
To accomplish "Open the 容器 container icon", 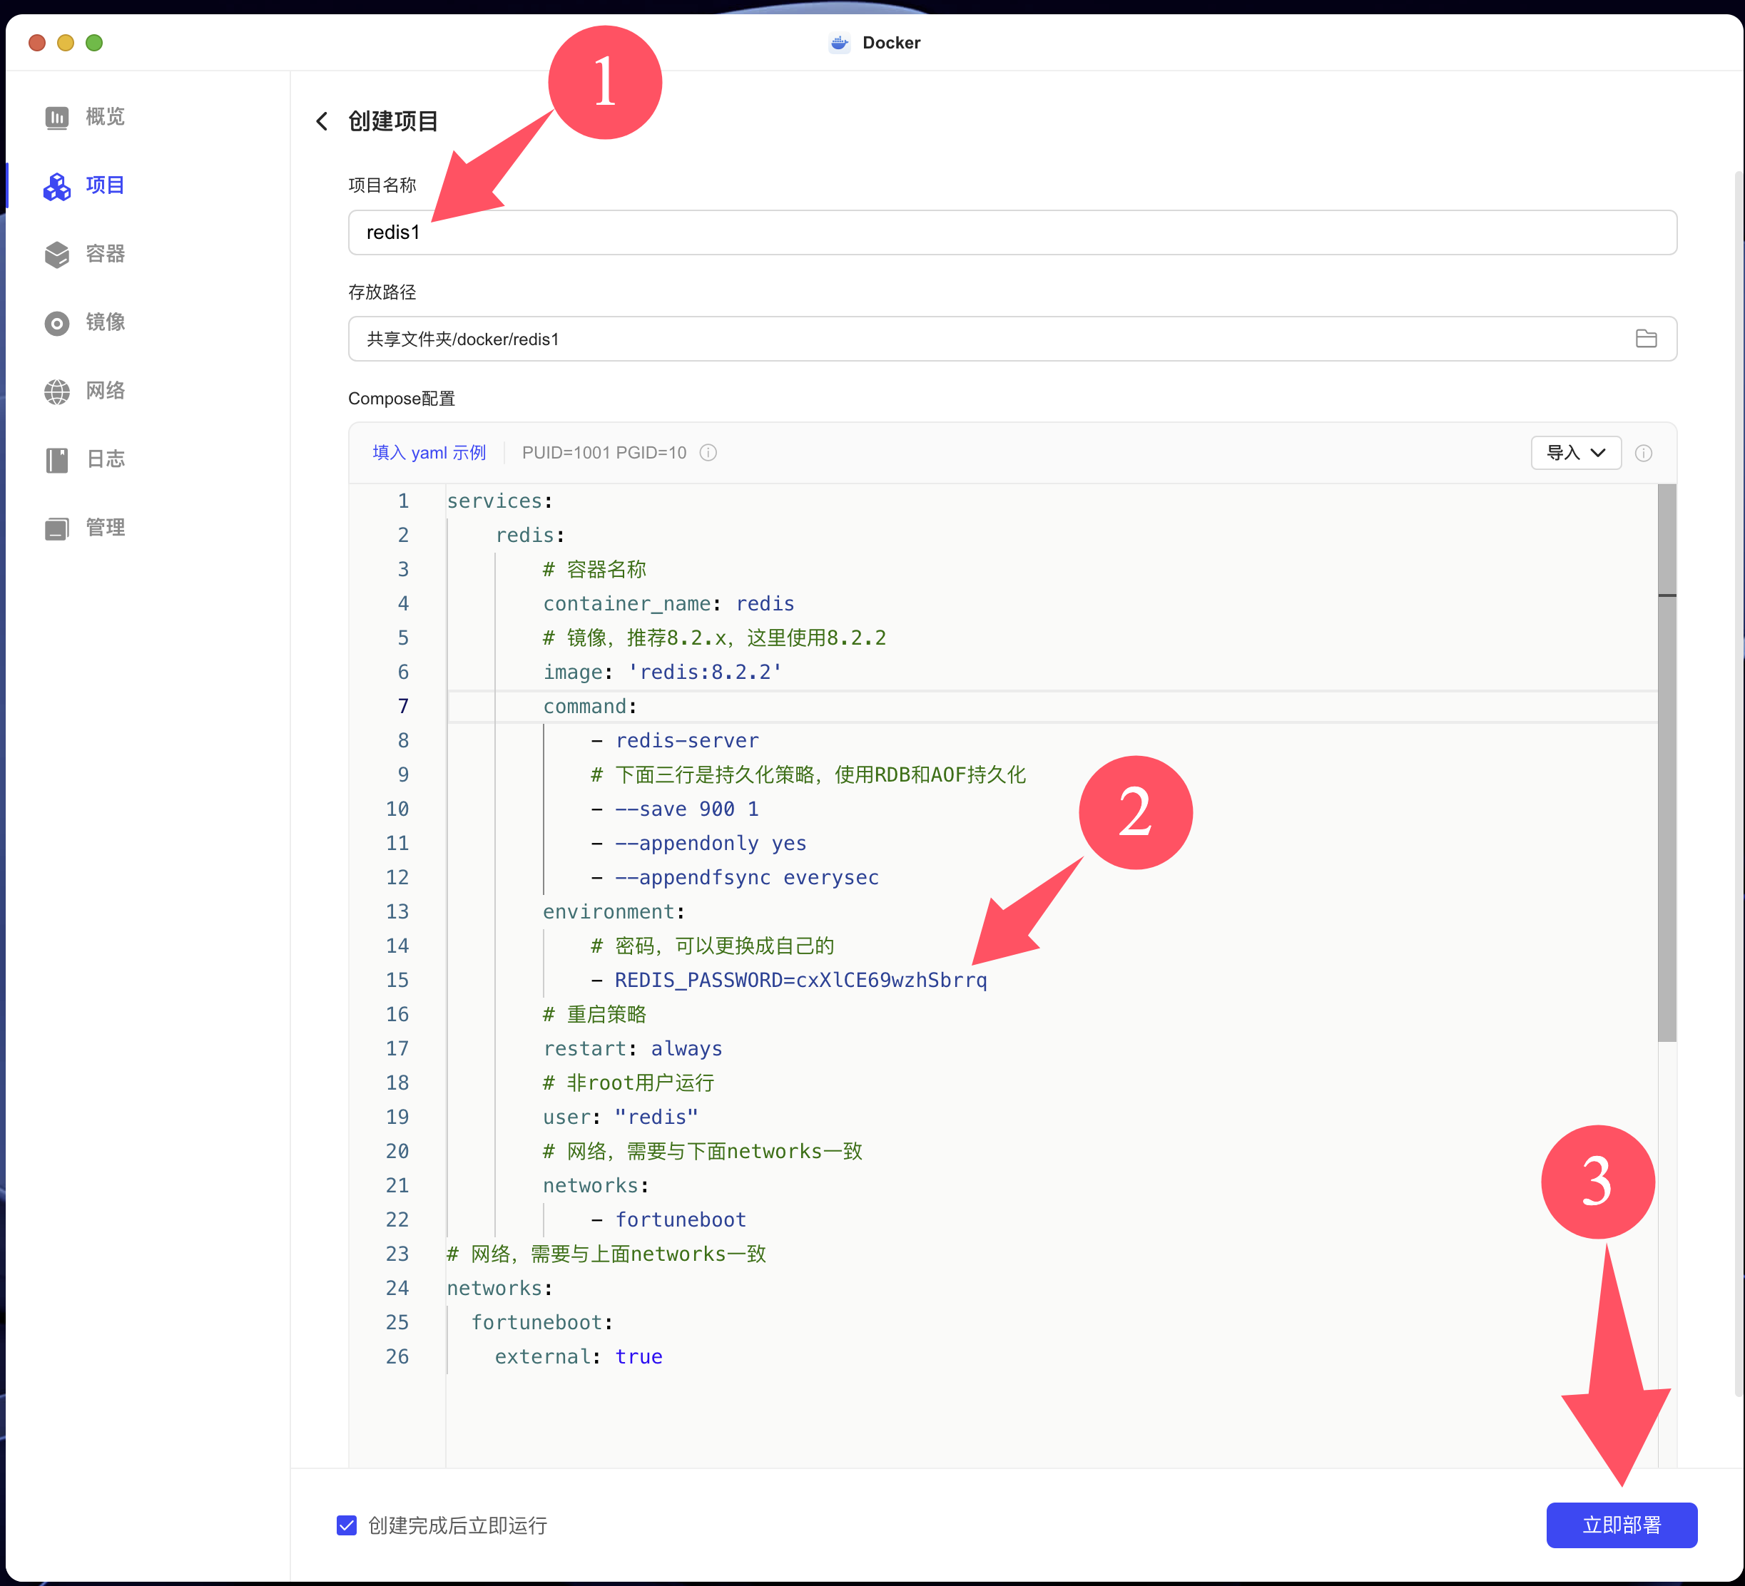I will [x=56, y=255].
